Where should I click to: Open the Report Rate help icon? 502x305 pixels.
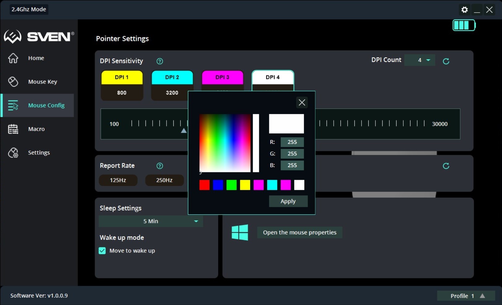pyautogui.click(x=160, y=166)
